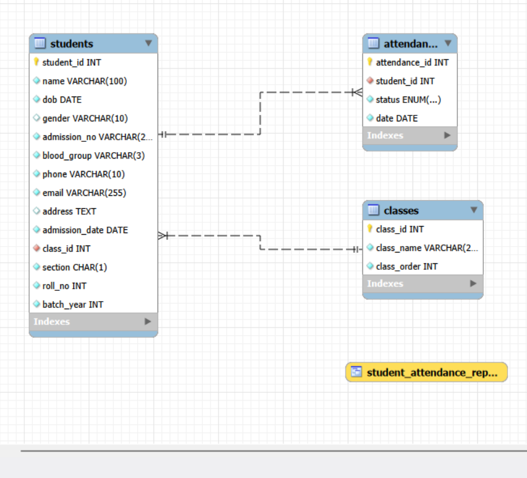Click the gender column's nullable diamond icon
The image size is (527, 478).
37,118
